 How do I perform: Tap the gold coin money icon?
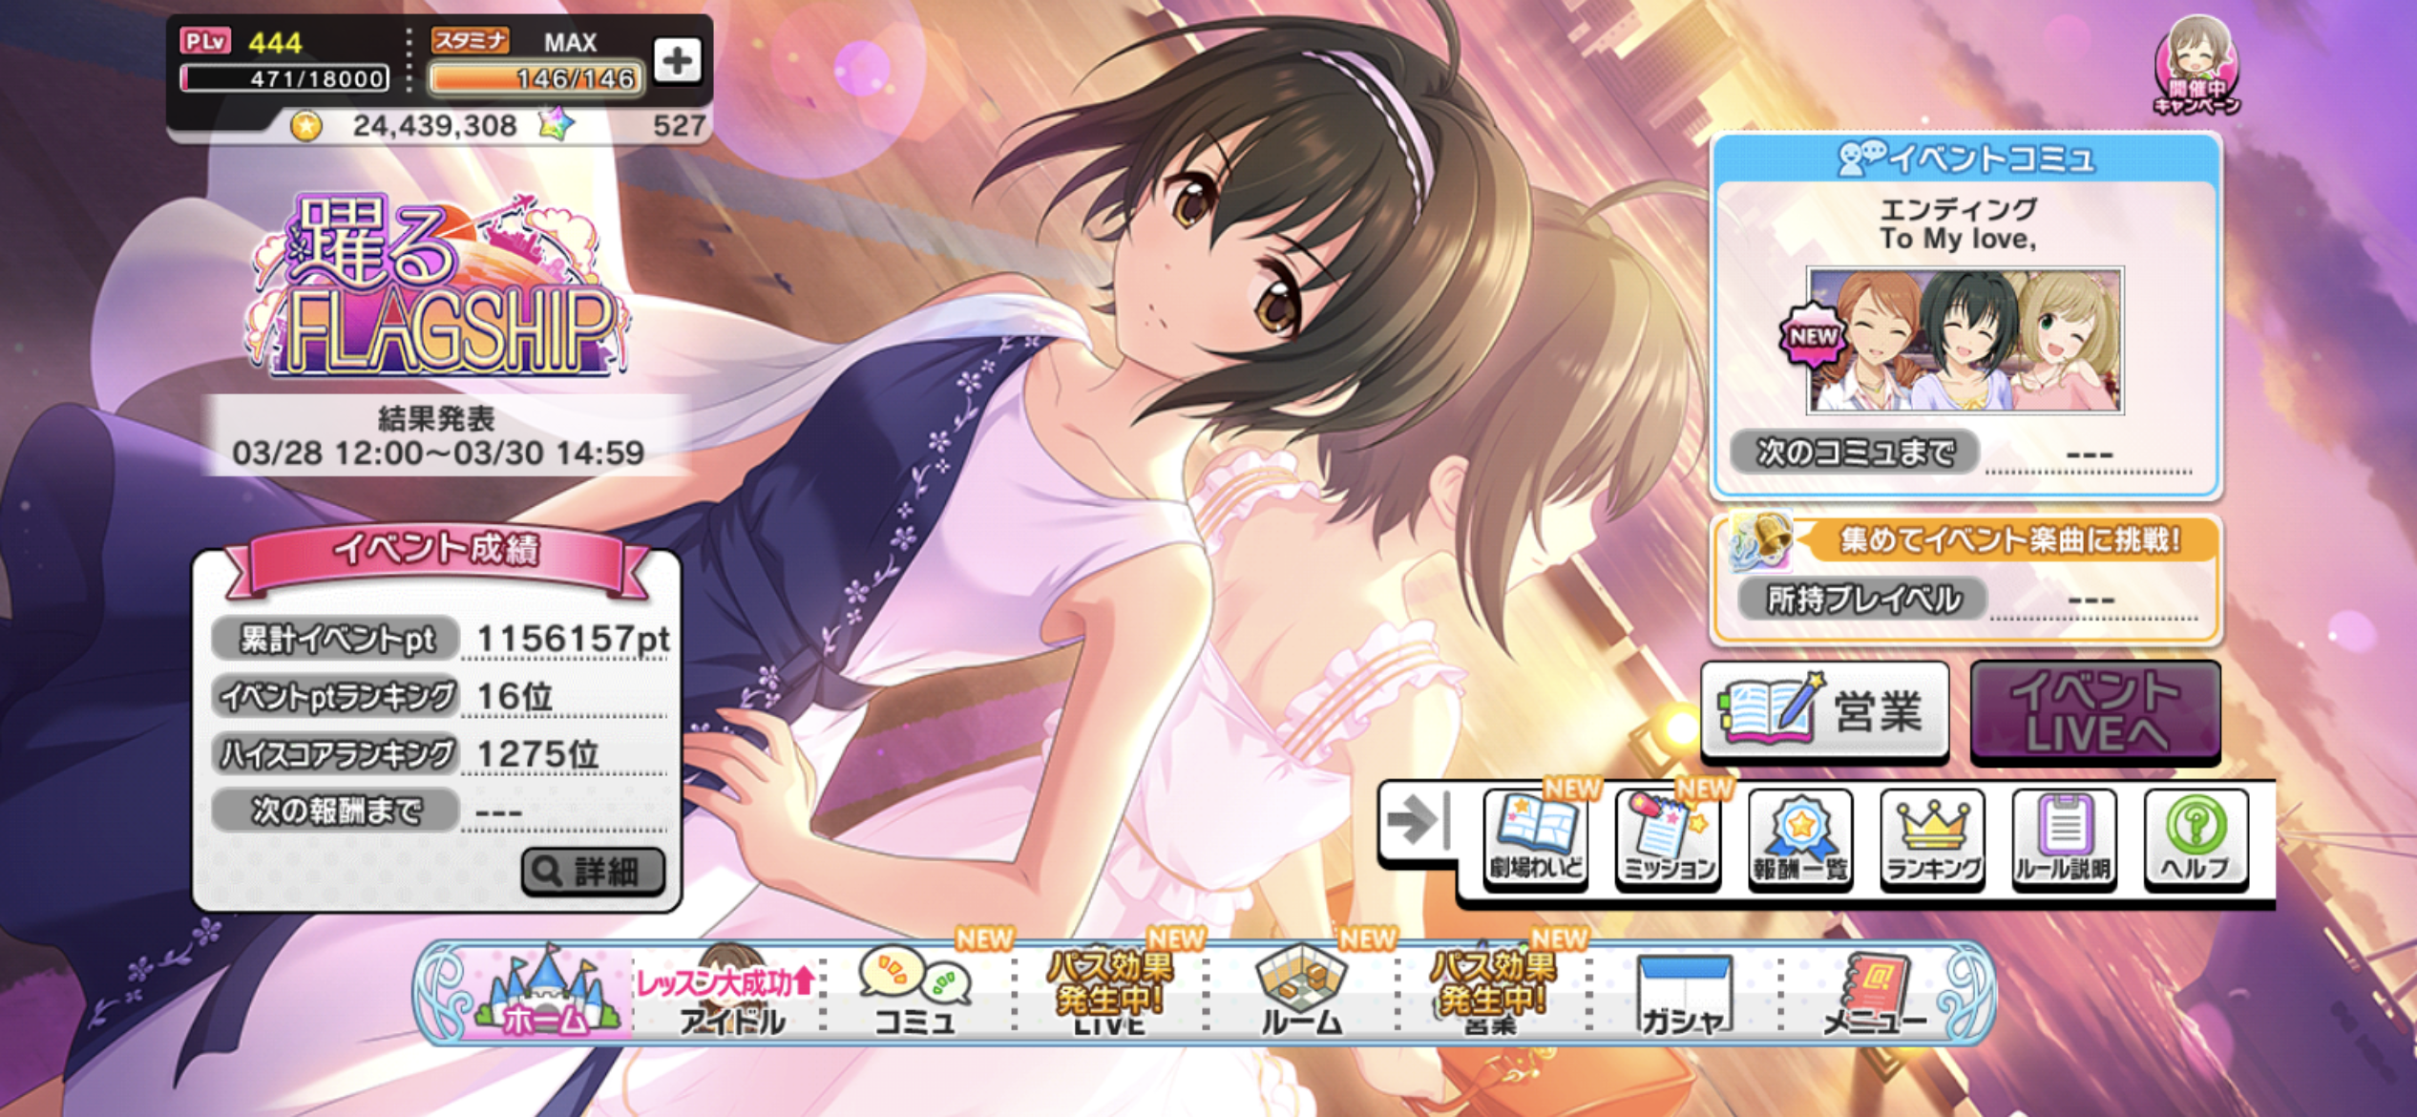[306, 126]
